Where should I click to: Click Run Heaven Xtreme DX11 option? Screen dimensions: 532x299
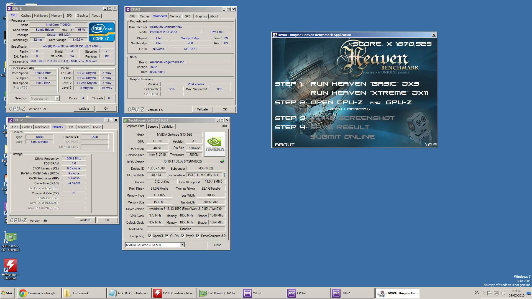[x=369, y=93]
